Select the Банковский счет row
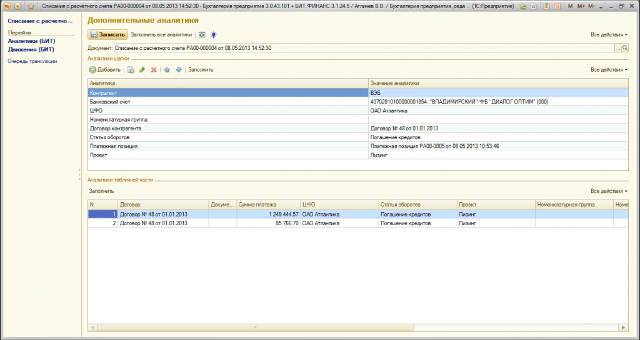This screenshot has height=340, width=640. click(x=358, y=102)
